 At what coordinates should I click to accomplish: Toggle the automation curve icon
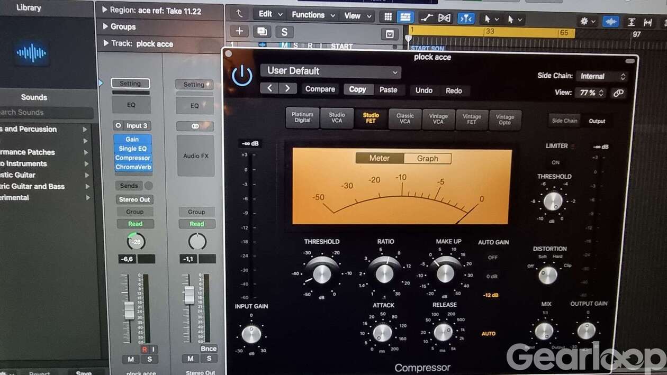[426, 17]
